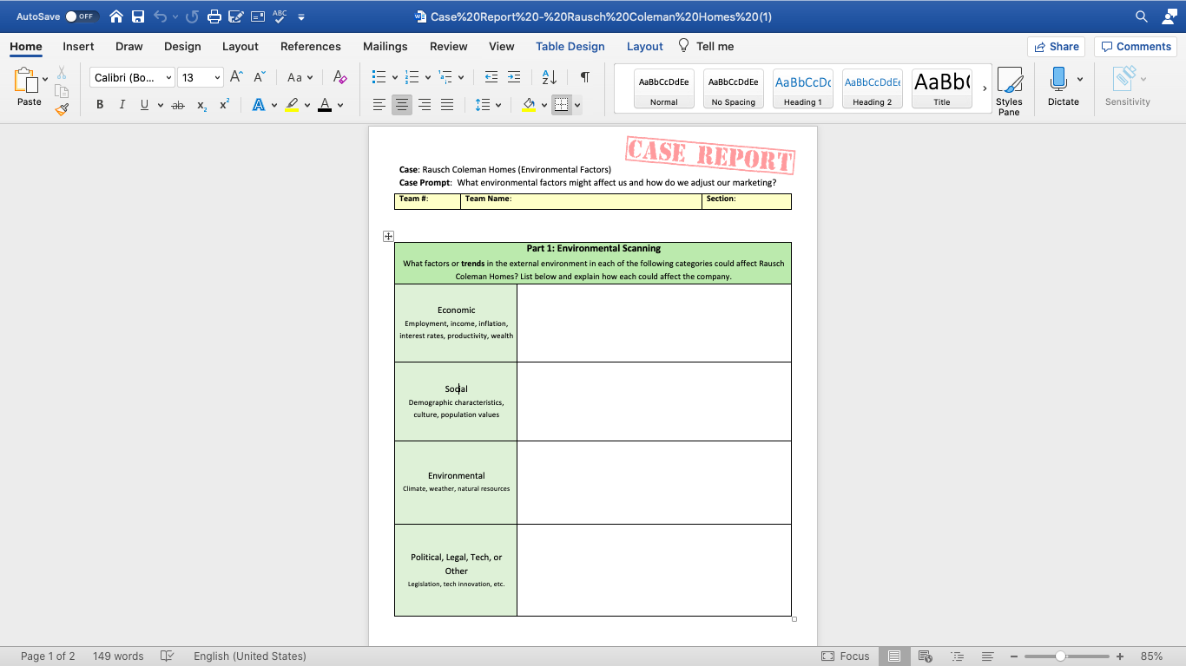
Task: Open the Insert tab
Action: pos(78,47)
